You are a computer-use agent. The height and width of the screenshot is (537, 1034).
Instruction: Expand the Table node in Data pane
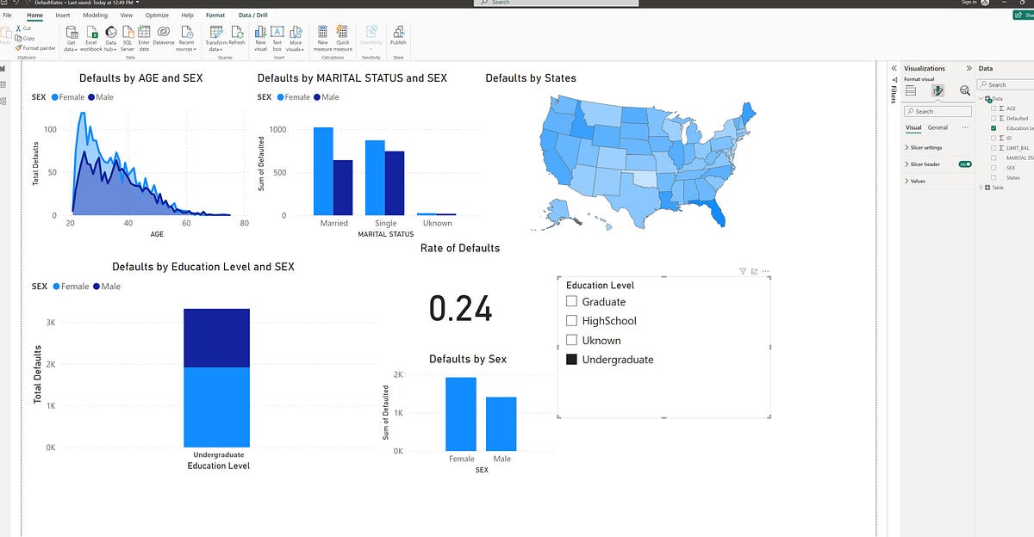point(981,188)
